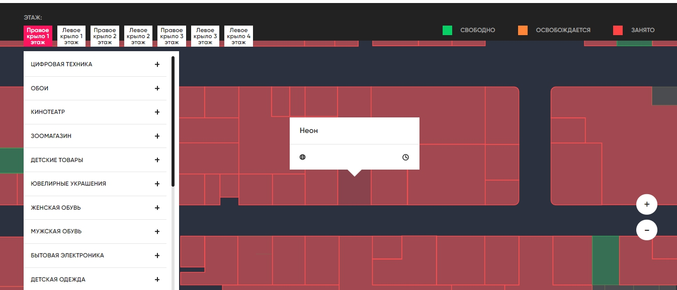Viewport: 677px width, 290px height.
Task: Expand the Цифровая техника category
Action: (x=157, y=64)
